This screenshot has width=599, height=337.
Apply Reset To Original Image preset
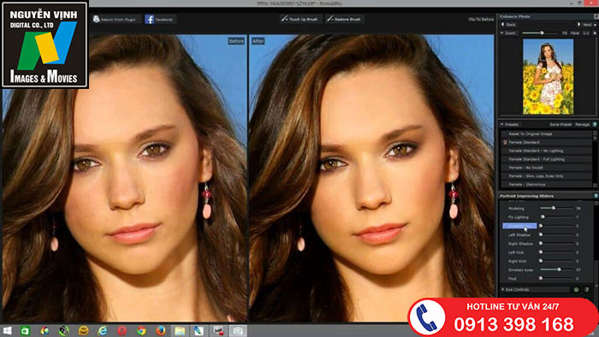click(x=546, y=134)
